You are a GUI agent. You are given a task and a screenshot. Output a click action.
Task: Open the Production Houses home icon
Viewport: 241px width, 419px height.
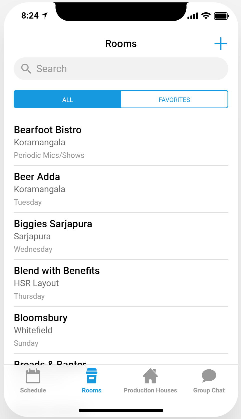[150, 376]
